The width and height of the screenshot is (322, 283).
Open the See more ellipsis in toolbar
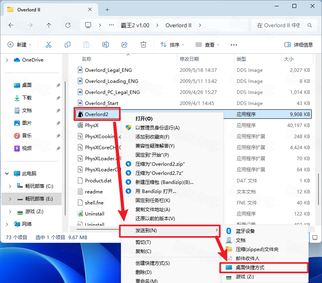pos(233,45)
